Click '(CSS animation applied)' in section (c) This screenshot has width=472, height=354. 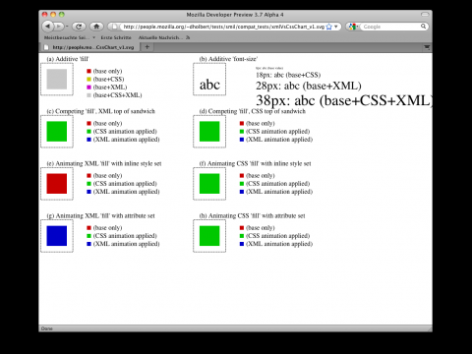(125, 132)
